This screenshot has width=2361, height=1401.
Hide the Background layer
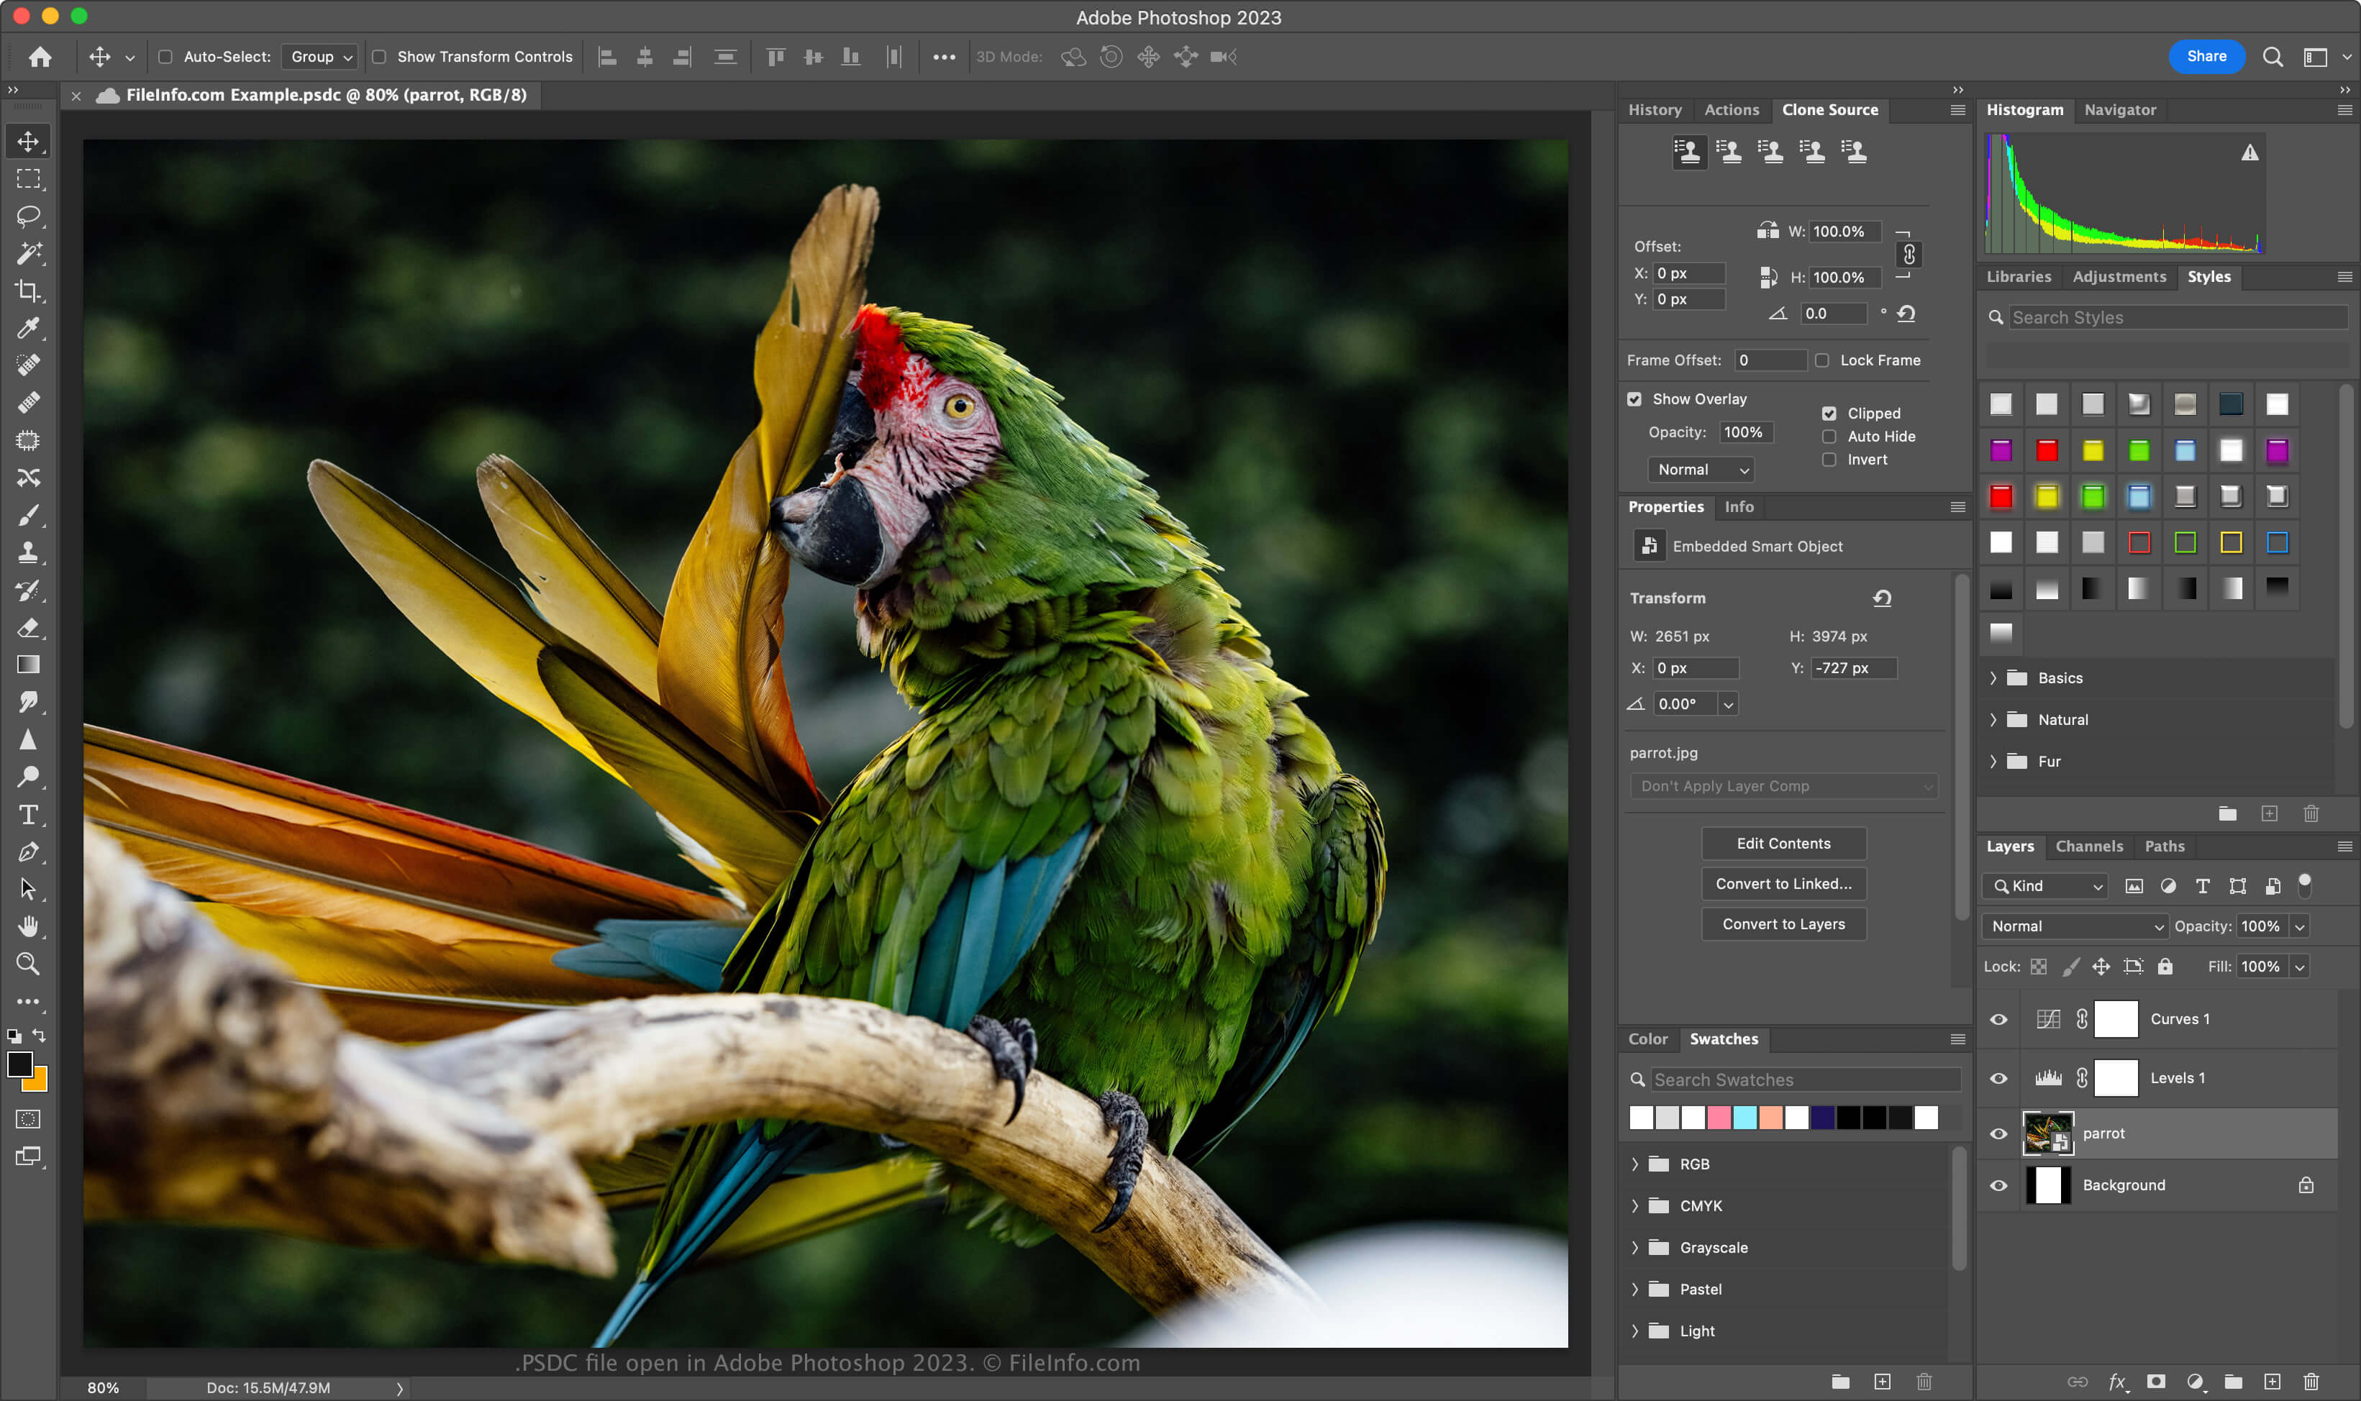(1998, 1186)
